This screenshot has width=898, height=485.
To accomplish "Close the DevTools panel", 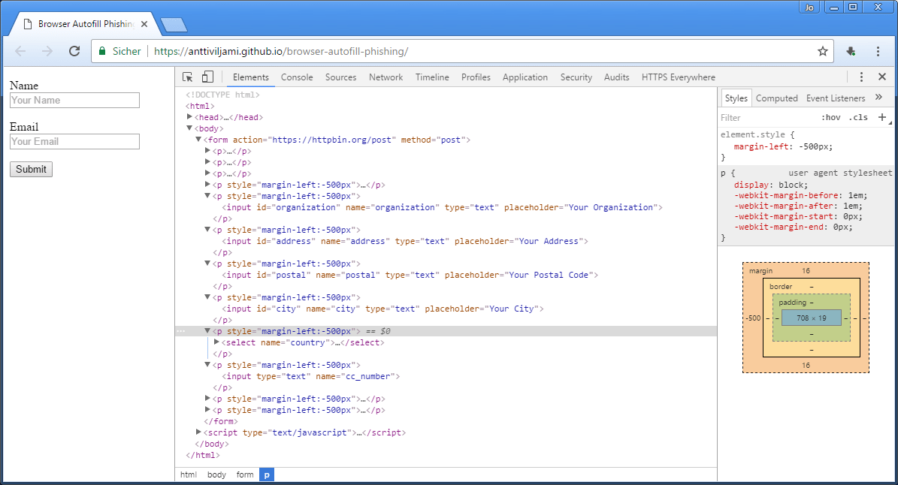I will coord(882,77).
